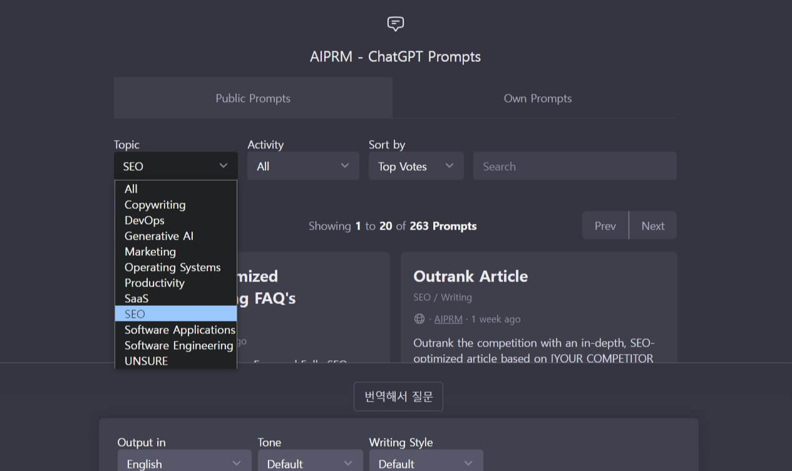Choose Software Applications in the Topic list

pos(176,330)
